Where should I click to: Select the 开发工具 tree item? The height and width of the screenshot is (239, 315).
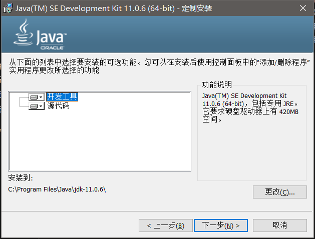62,97
